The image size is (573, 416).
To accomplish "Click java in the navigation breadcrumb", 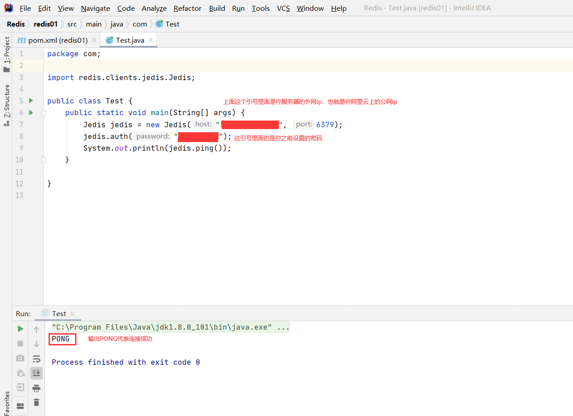I will tap(117, 24).
